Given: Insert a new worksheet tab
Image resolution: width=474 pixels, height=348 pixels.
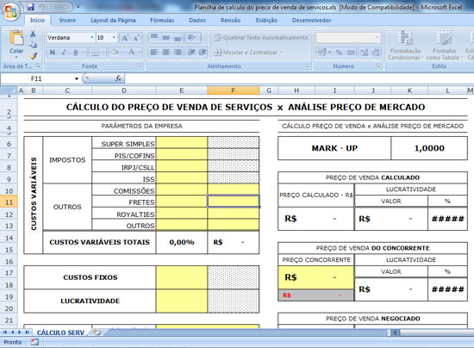Looking at the screenshot, I should tap(97, 332).
